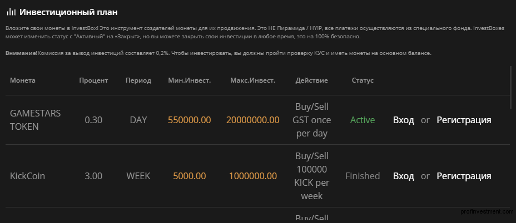Click the Мин.Инвест. column header
Image resolution: width=516 pixels, height=223 pixels.
coord(189,80)
